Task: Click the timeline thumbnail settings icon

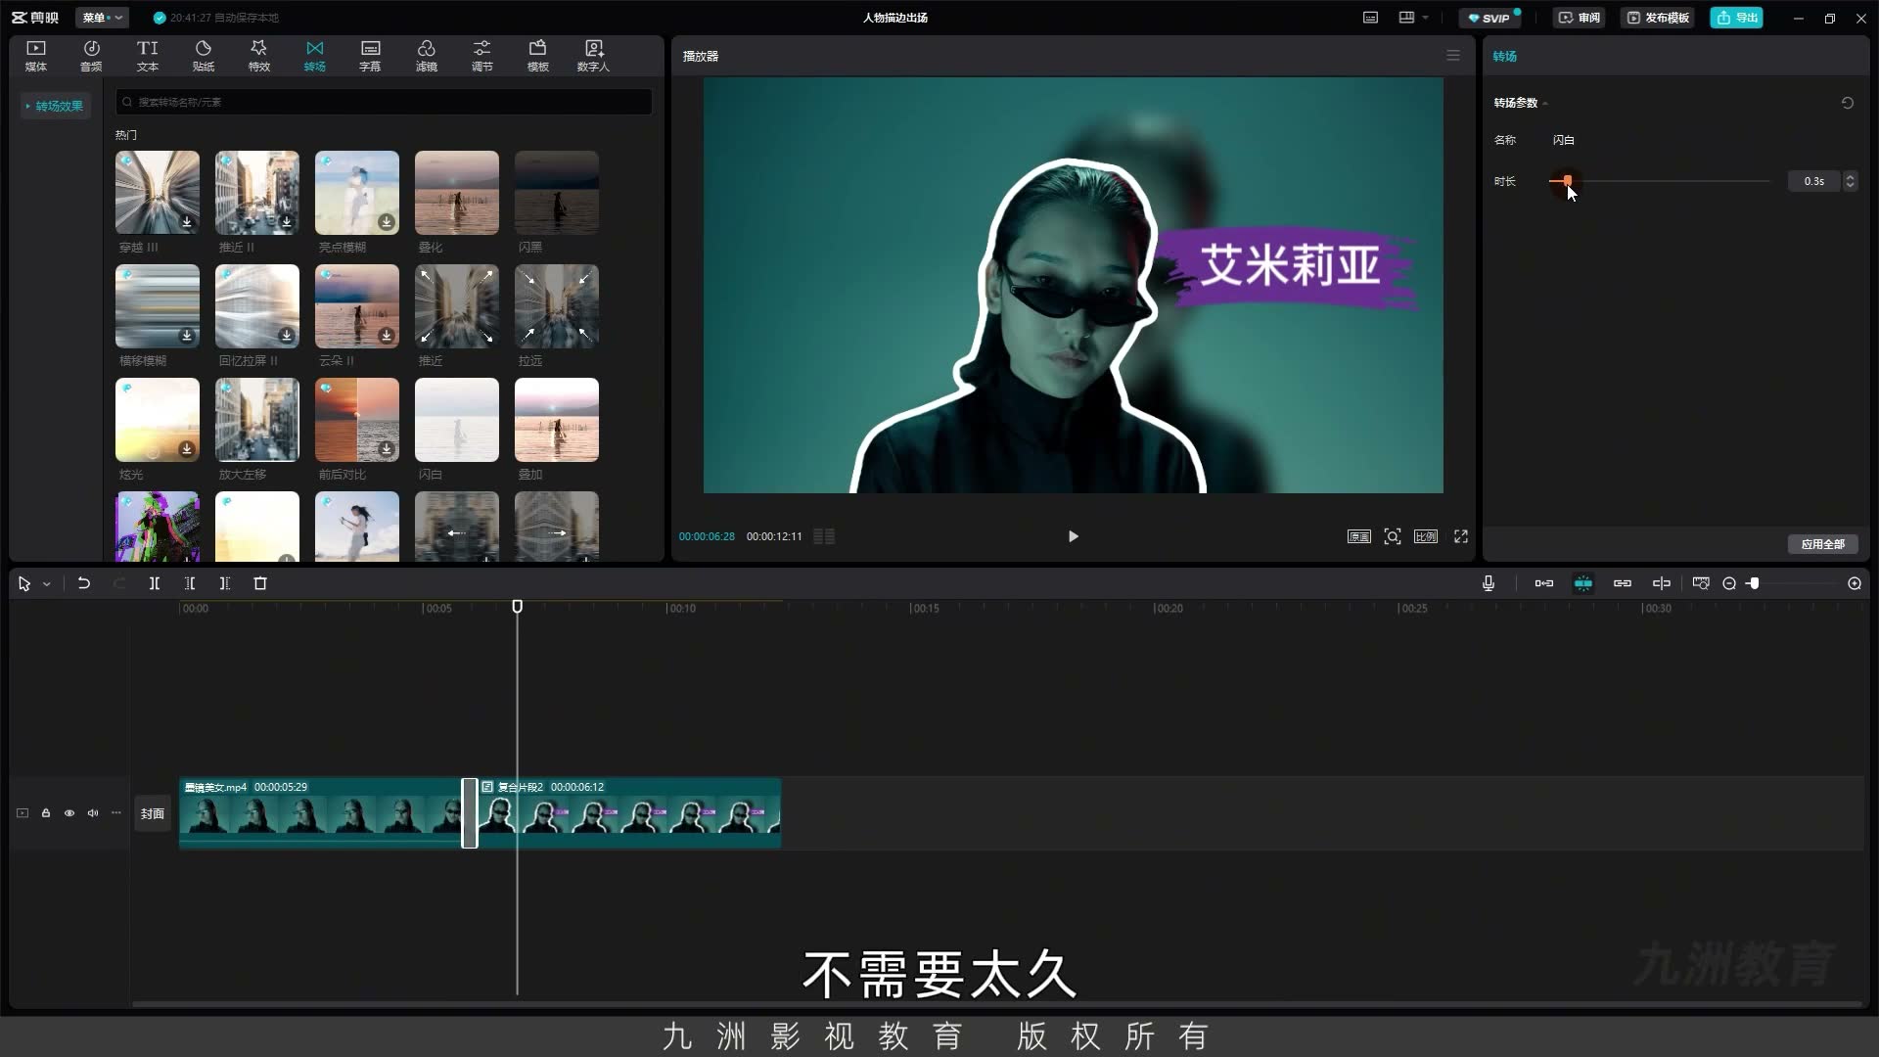Action: pyautogui.click(x=1701, y=583)
